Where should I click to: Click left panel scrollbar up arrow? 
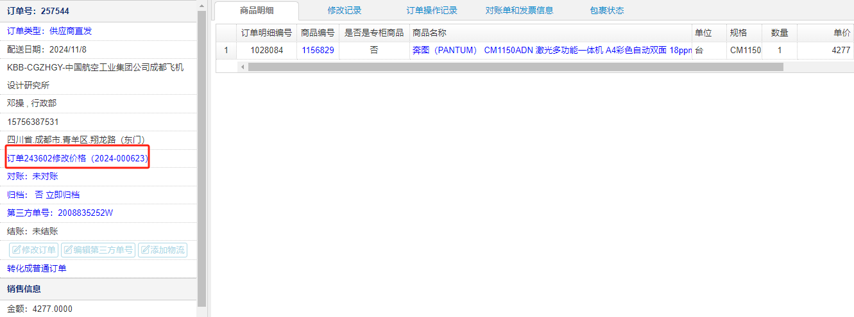pyautogui.click(x=202, y=5)
